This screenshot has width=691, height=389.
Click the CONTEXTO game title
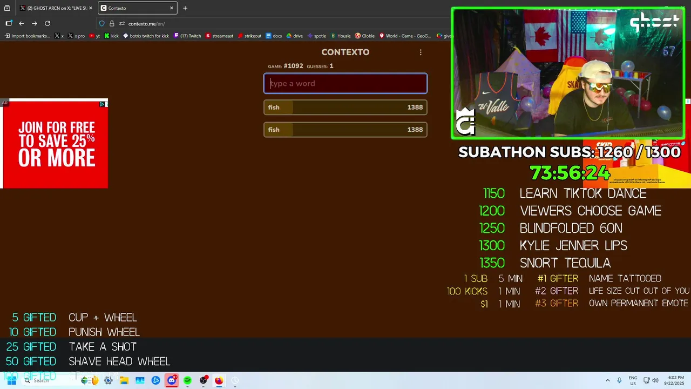(x=345, y=52)
